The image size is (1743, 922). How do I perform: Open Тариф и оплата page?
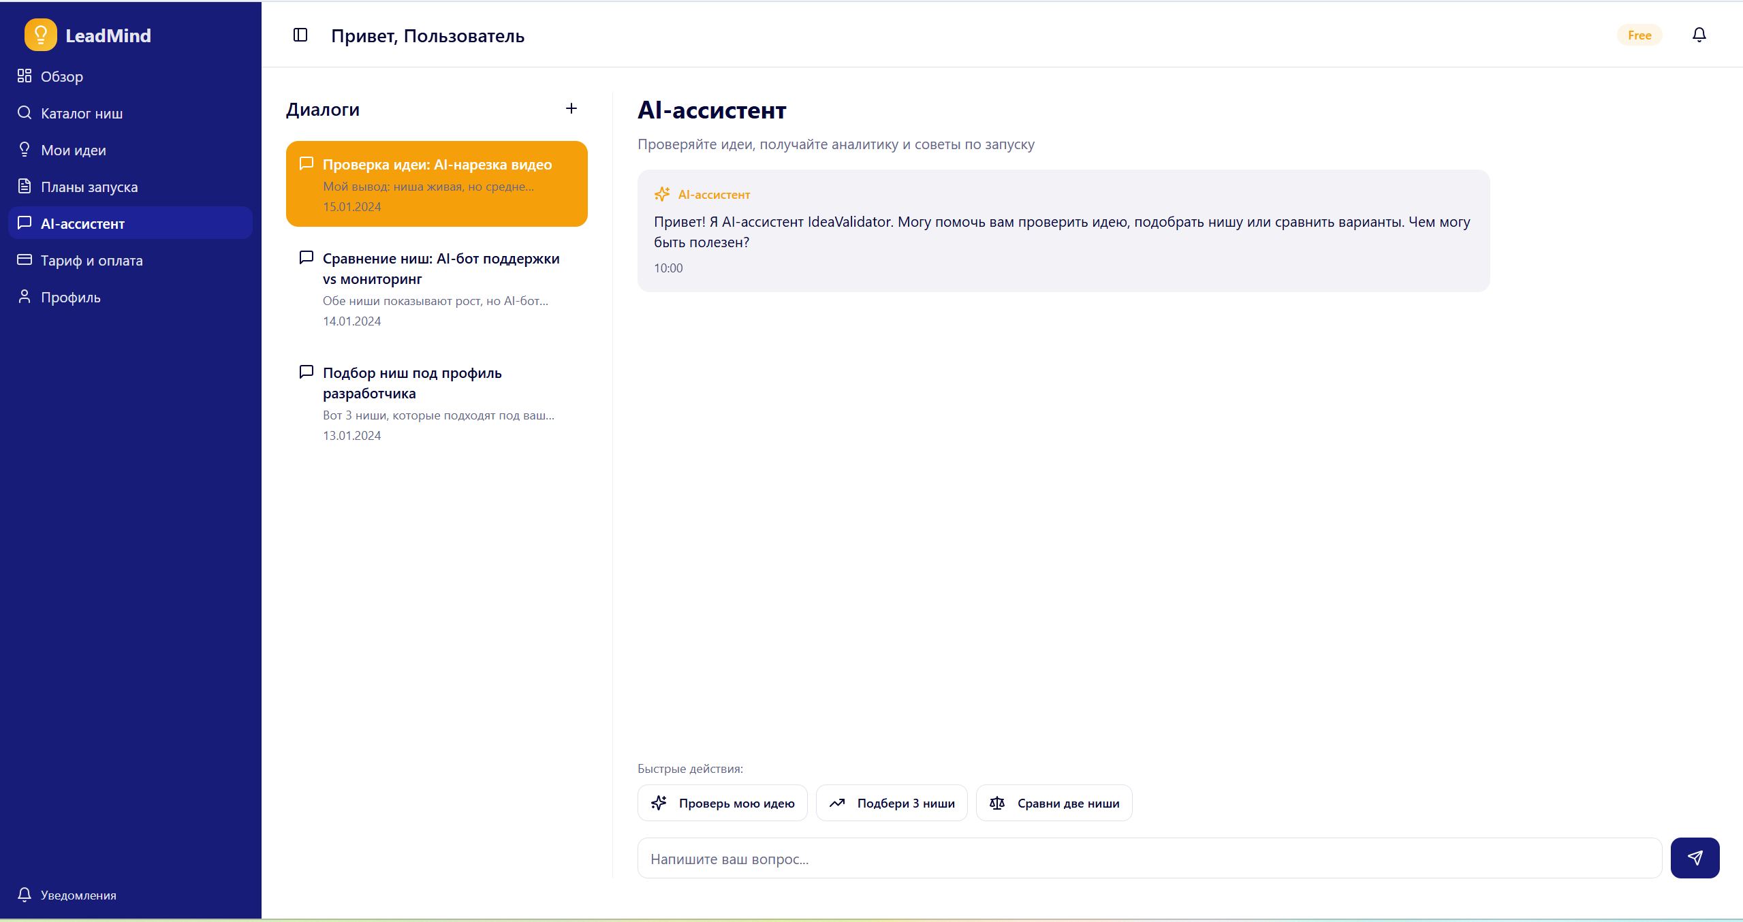91,260
